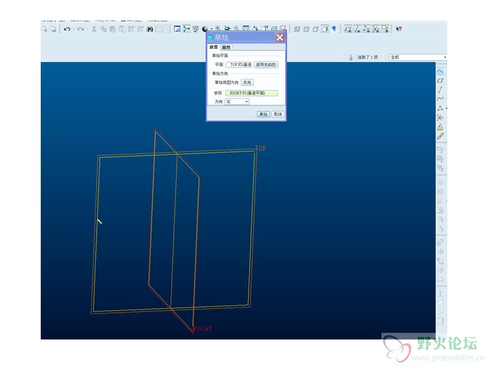
Task: Click the context help pointer icon
Action: click(398, 29)
